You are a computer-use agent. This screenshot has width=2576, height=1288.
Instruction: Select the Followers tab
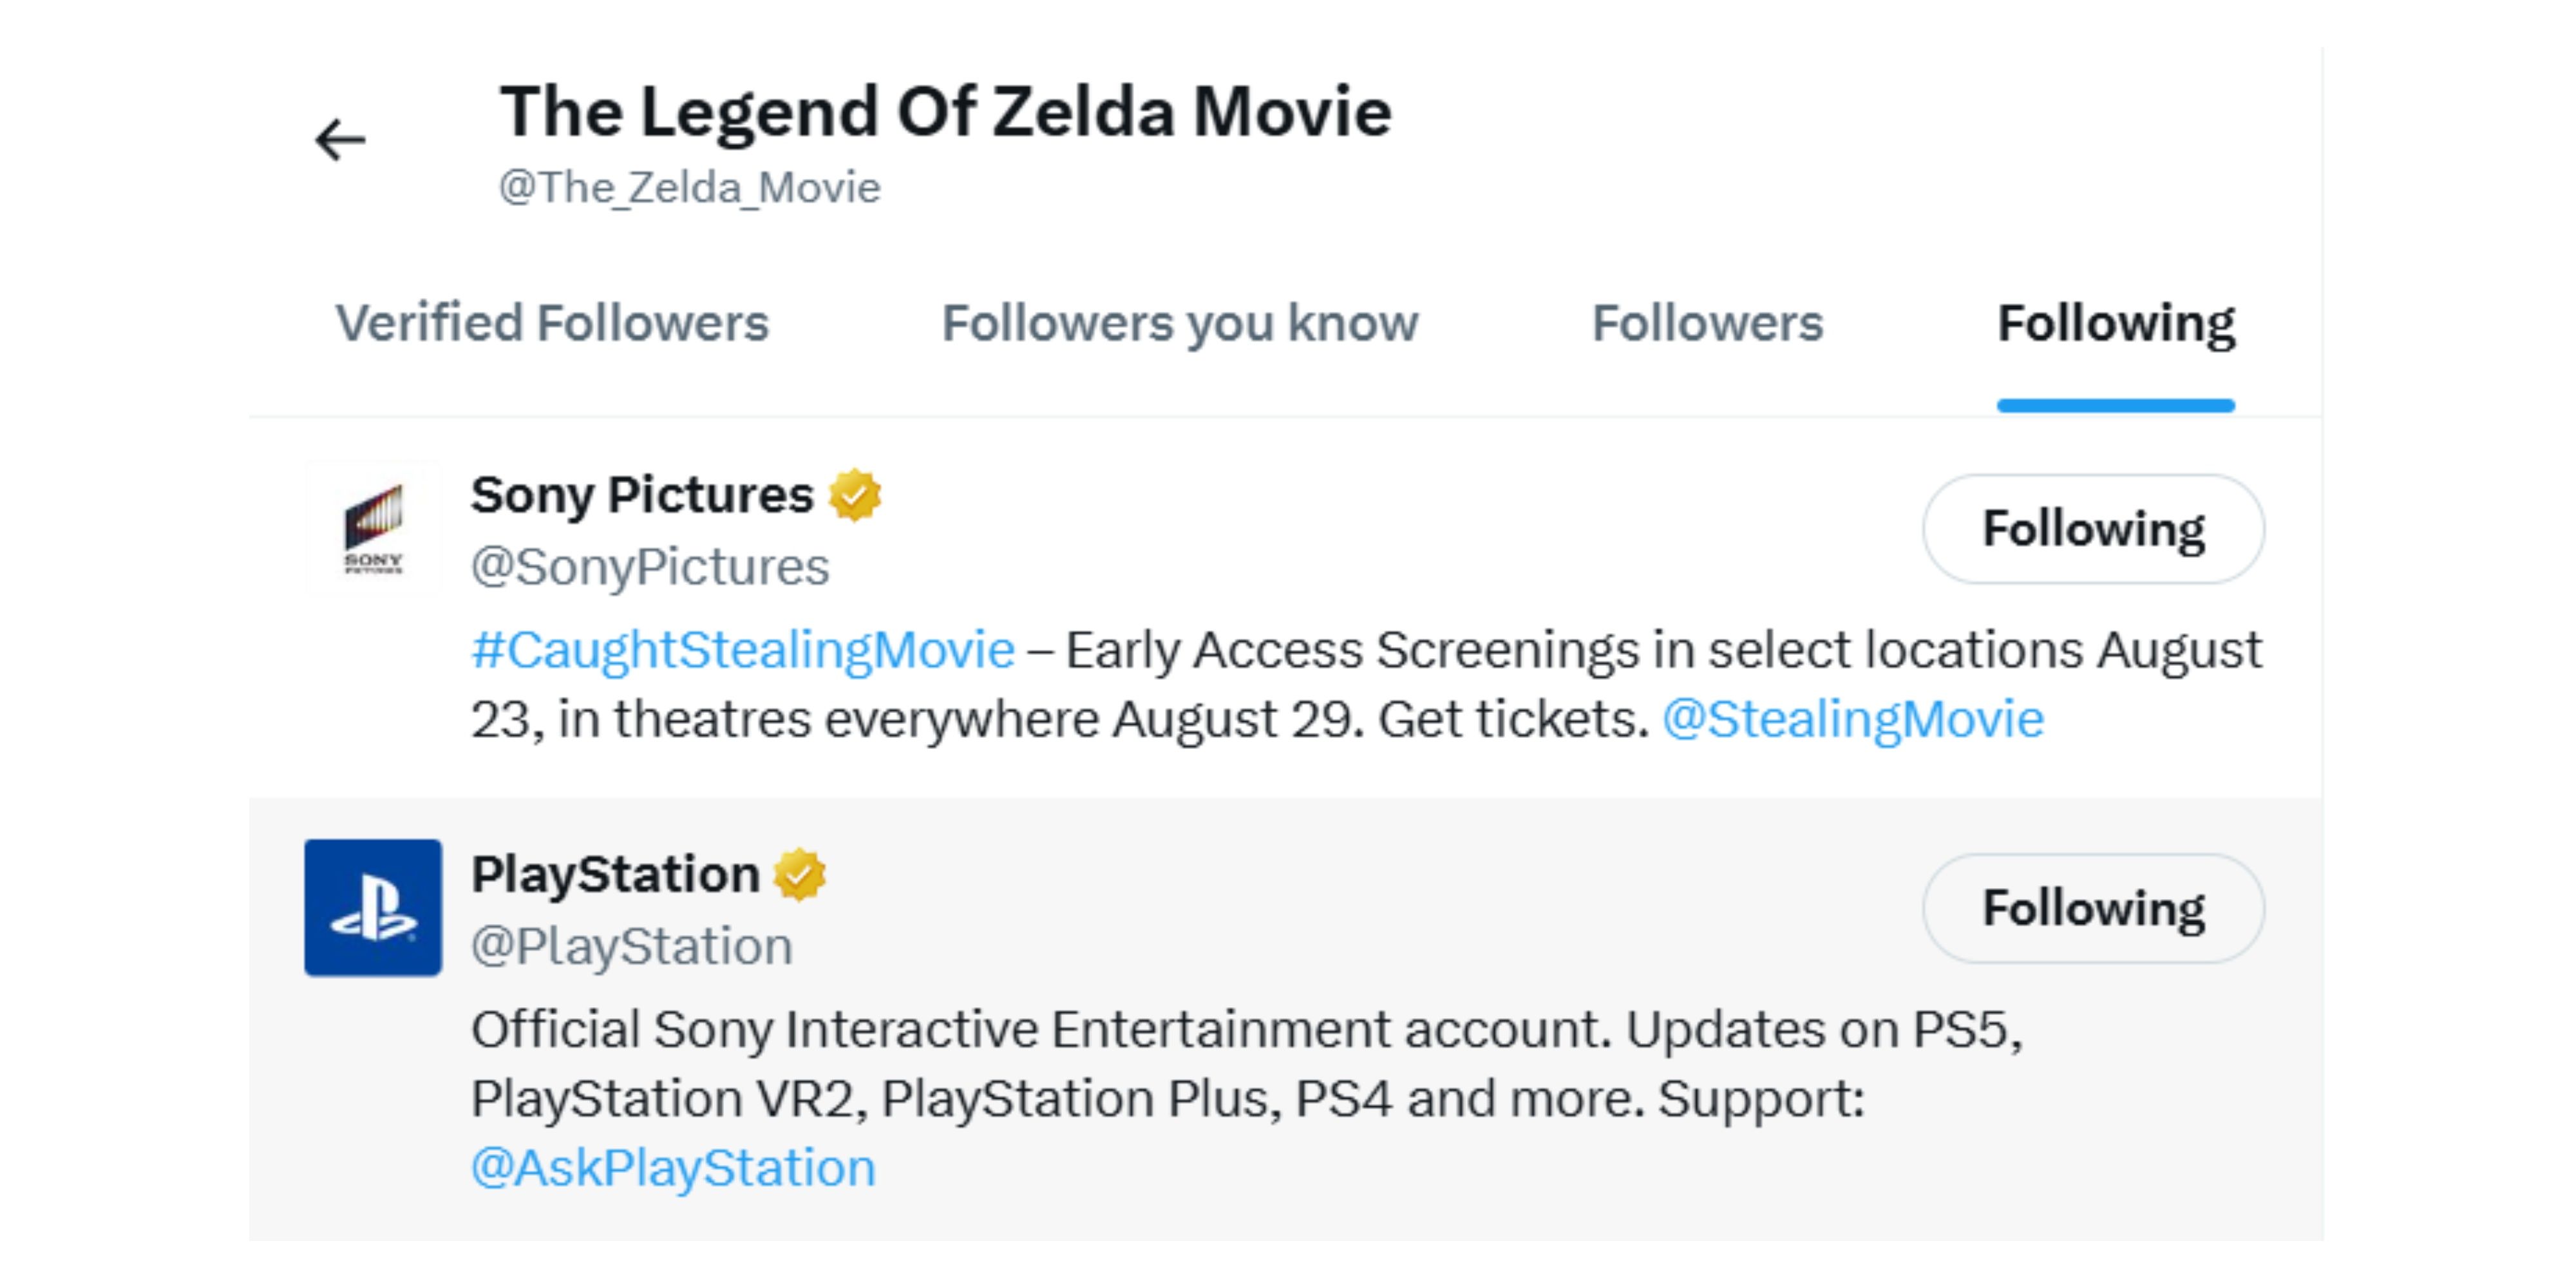coord(1707,323)
